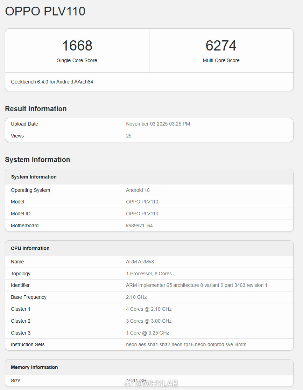This screenshot has width=303, height=390.
Task: Select the Single-Core Score value 1668
Action: point(77,46)
